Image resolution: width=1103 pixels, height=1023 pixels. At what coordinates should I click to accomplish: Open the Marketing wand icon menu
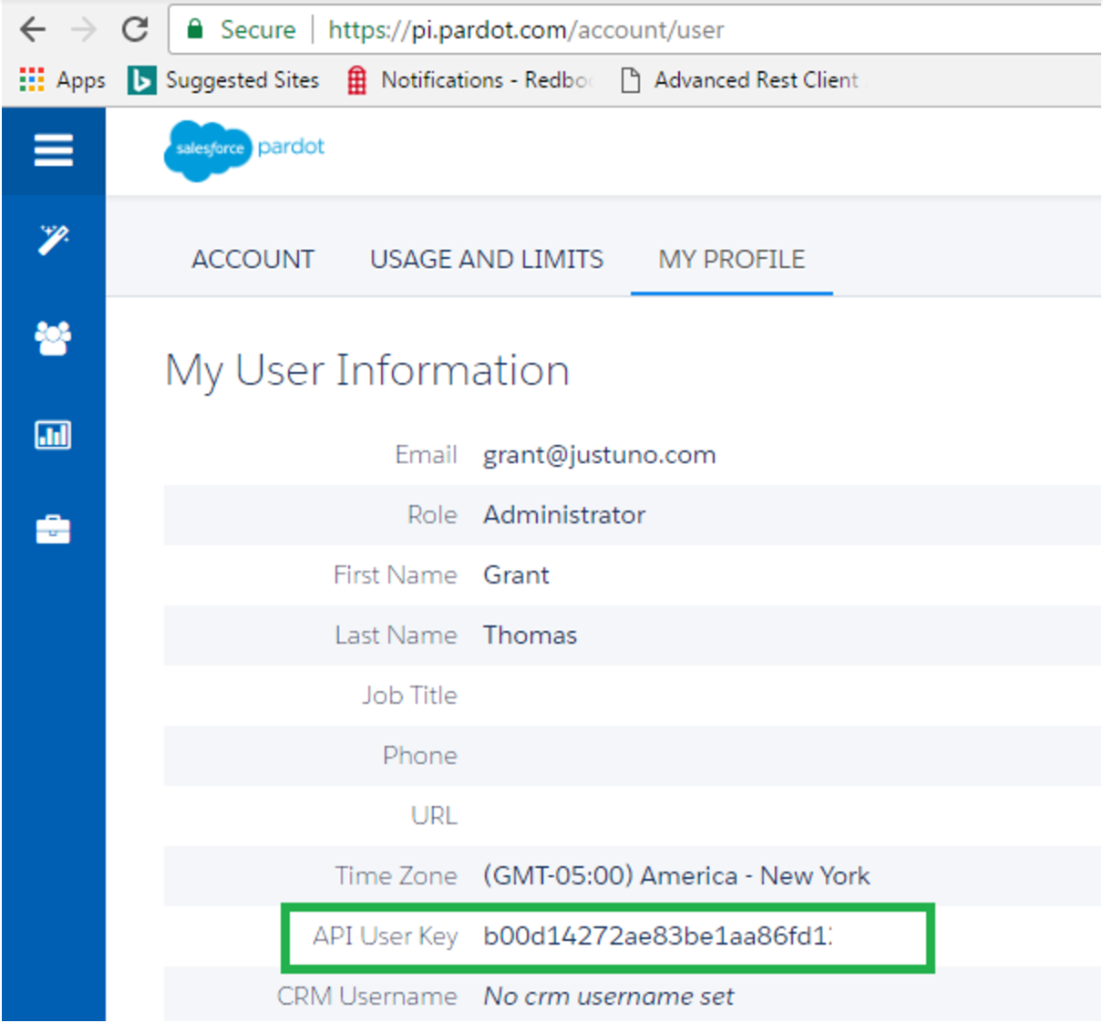click(53, 240)
